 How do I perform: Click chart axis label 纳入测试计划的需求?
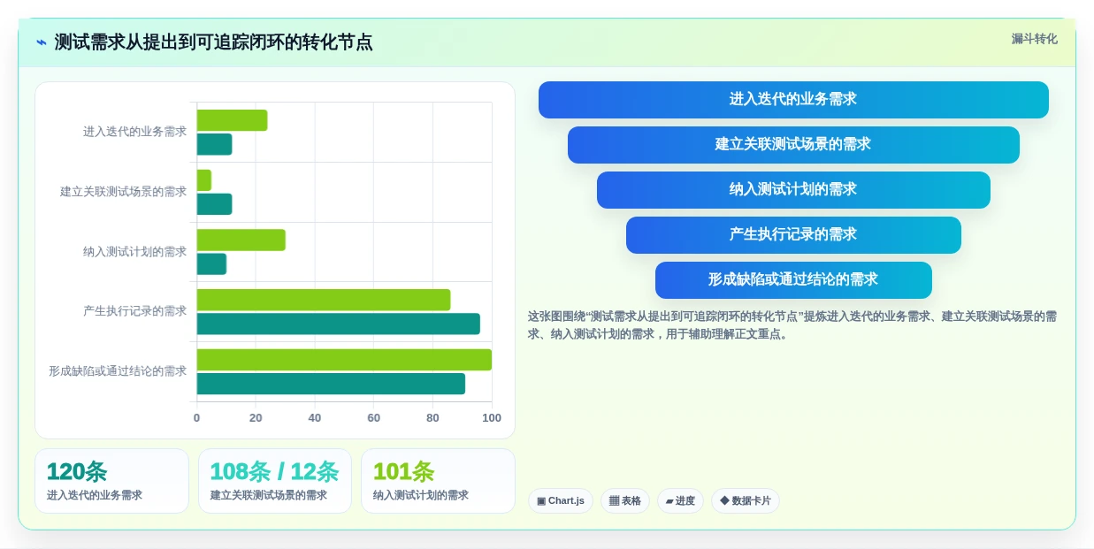click(x=134, y=252)
